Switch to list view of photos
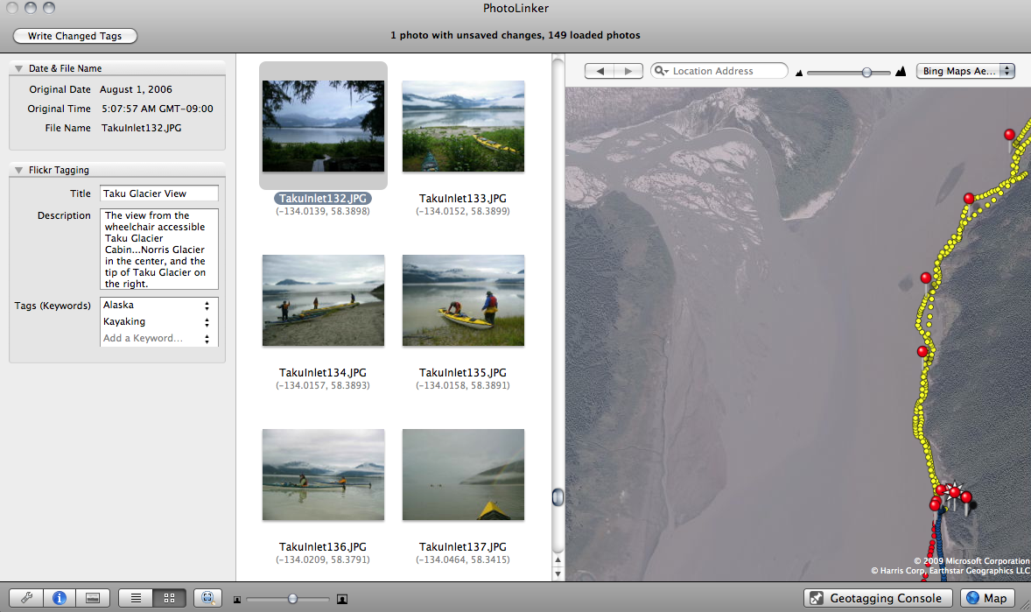 point(137,597)
